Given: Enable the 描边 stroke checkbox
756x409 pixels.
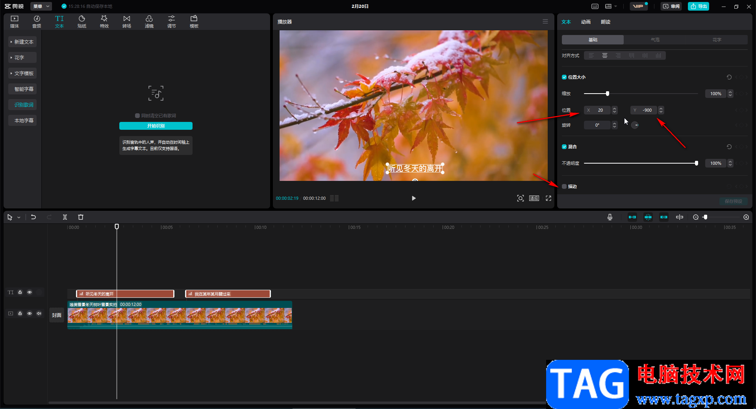Looking at the screenshot, I should (564, 186).
